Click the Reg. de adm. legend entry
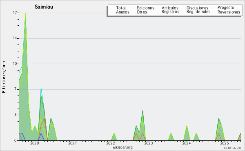 tap(198, 12)
